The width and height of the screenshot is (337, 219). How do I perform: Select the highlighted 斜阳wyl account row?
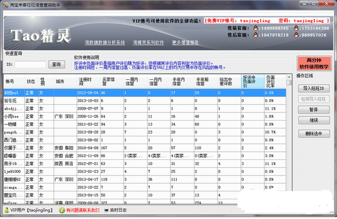(x=145, y=93)
